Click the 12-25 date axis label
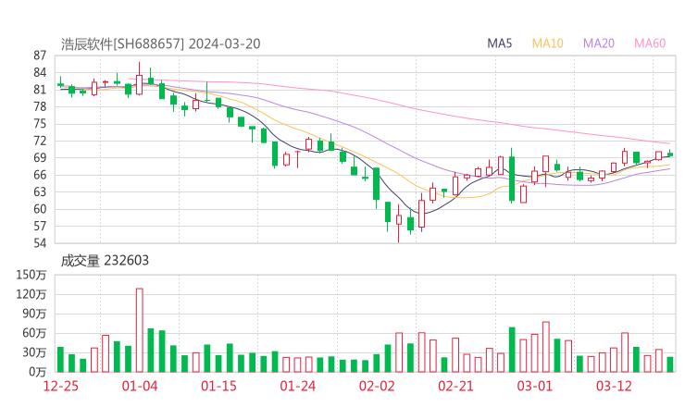Image resolution: width=685 pixels, height=407 pixels. (x=61, y=386)
